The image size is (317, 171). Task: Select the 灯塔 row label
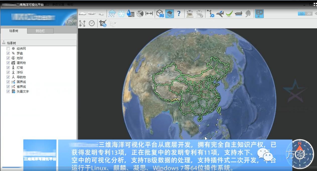click(x=20, y=68)
